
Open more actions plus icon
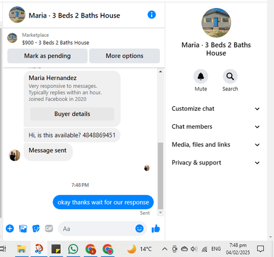[x=10, y=229]
